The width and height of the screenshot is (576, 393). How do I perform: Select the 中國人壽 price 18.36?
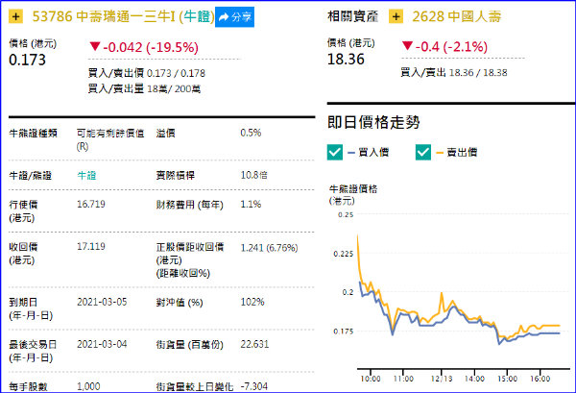coord(346,59)
